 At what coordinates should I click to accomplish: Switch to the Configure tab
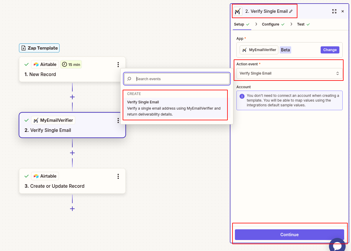click(x=270, y=24)
